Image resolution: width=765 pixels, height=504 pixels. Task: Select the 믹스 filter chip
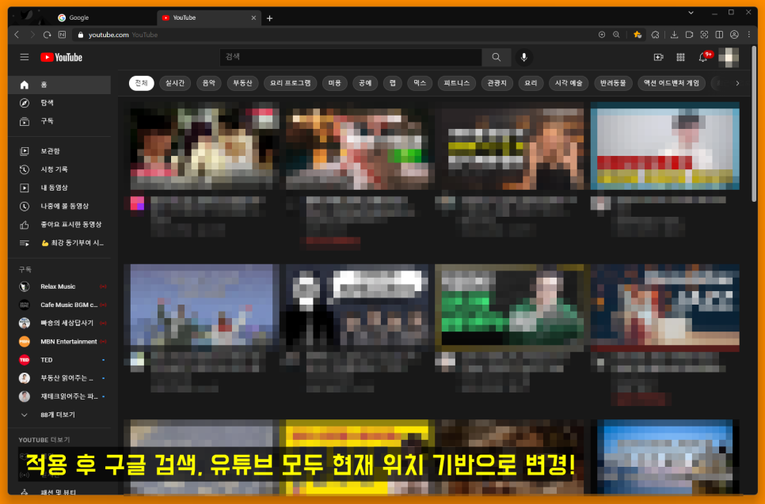click(420, 83)
